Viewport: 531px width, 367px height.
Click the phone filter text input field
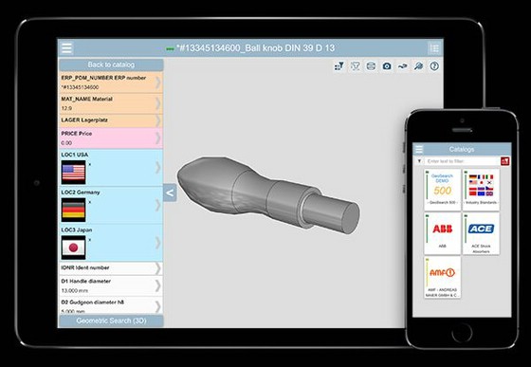[462, 161]
